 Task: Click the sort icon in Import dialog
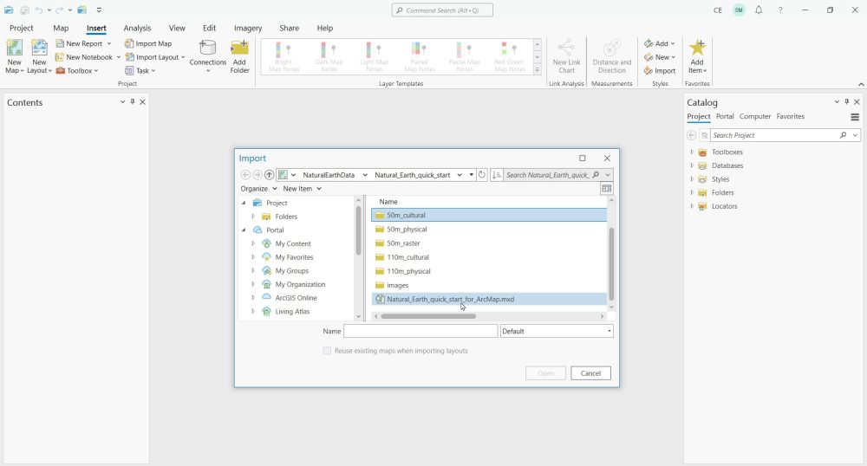(497, 175)
